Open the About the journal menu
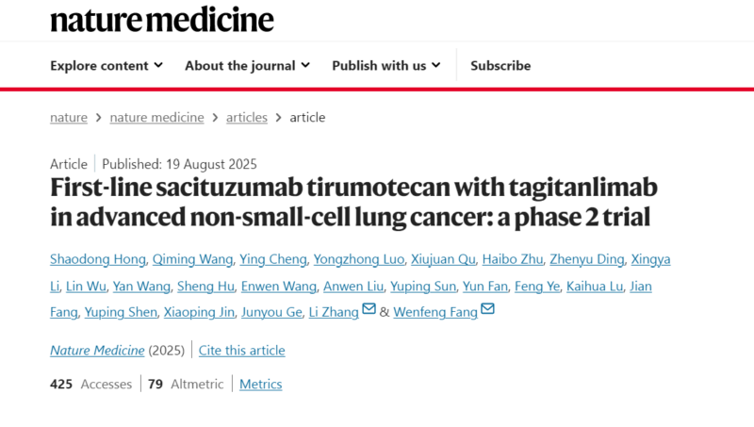The height and width of the screenshot is (427, 754). (247, 65)
